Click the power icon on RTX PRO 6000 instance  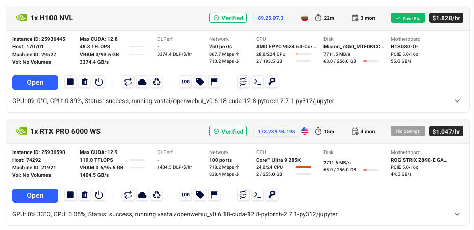(99, 195)
